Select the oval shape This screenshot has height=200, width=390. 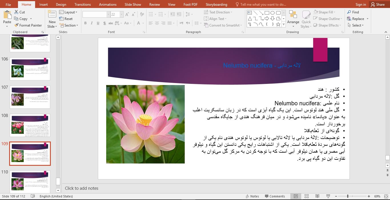pos(272,13)
